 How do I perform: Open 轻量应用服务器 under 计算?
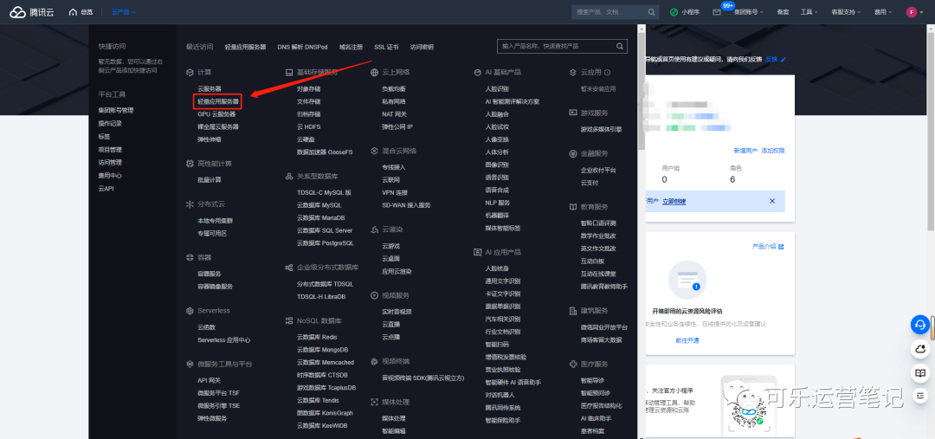pyautogui.click(x=218, y=101)
